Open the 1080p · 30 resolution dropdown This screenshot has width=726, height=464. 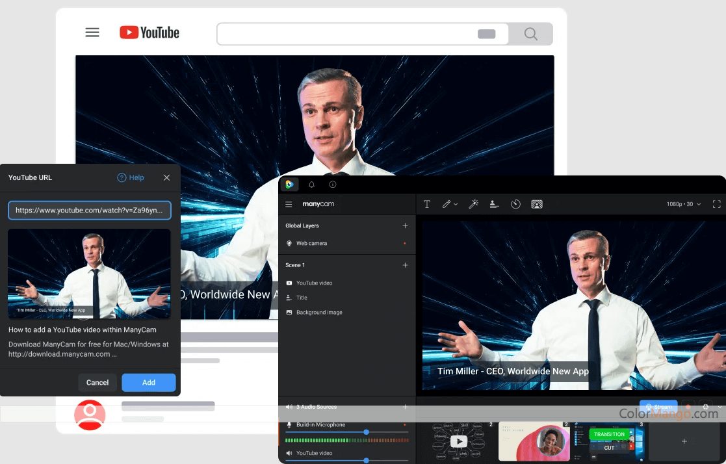point(683,204)
